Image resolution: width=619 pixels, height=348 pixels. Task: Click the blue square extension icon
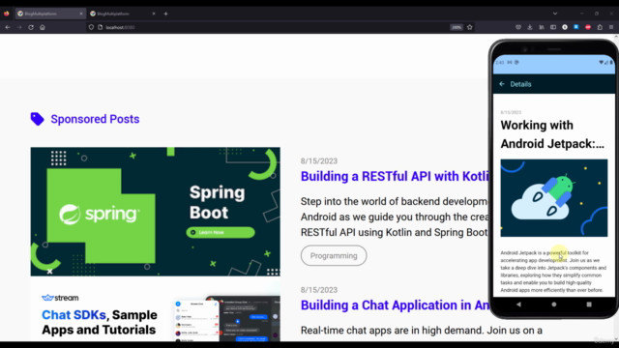coord(576,27)
